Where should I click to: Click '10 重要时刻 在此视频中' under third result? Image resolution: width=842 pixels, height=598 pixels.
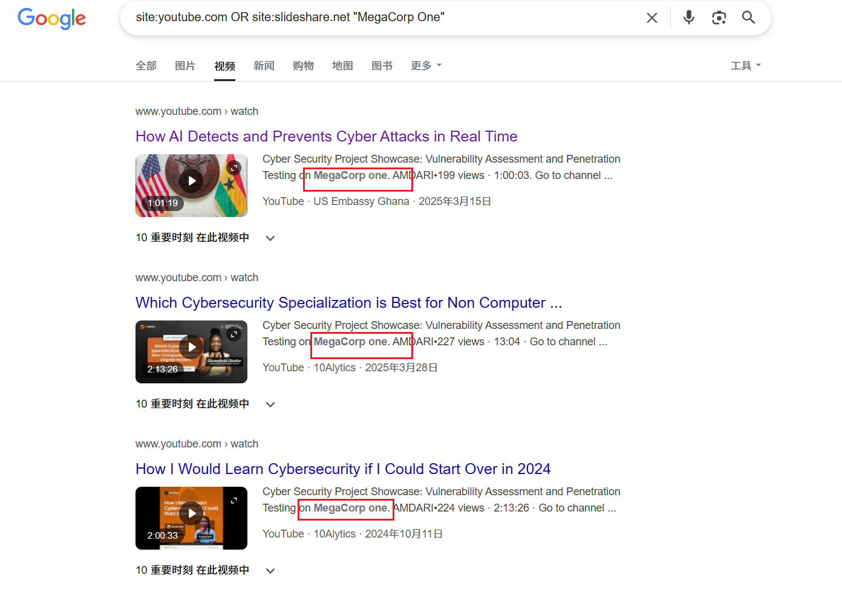point(192,570)
